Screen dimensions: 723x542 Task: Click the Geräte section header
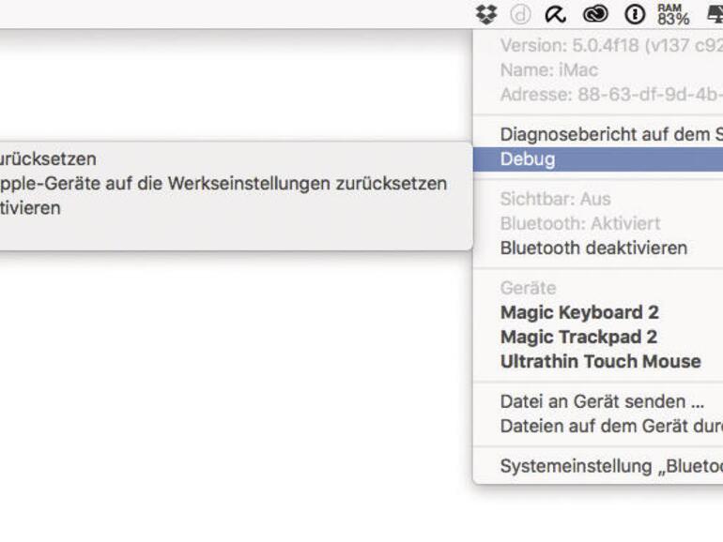528,288
